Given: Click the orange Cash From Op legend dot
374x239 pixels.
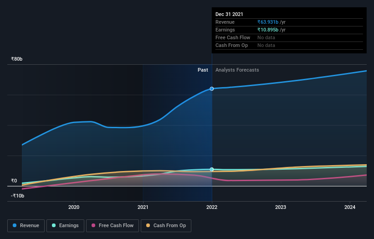Looking at the screenshot, I should (x=148, y=225).
